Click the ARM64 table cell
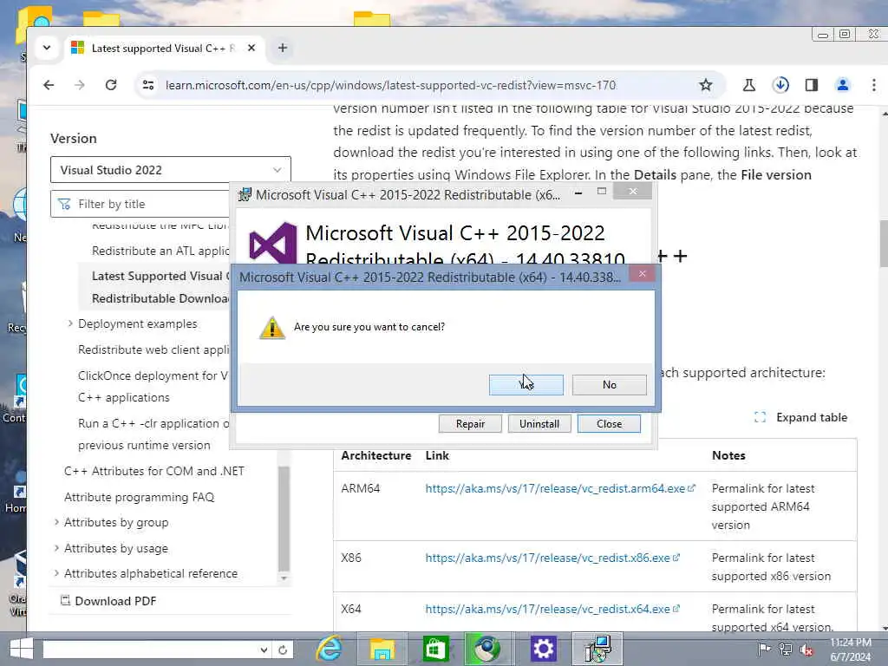Screen dimensions: 888x666 [x=360, y=488]
